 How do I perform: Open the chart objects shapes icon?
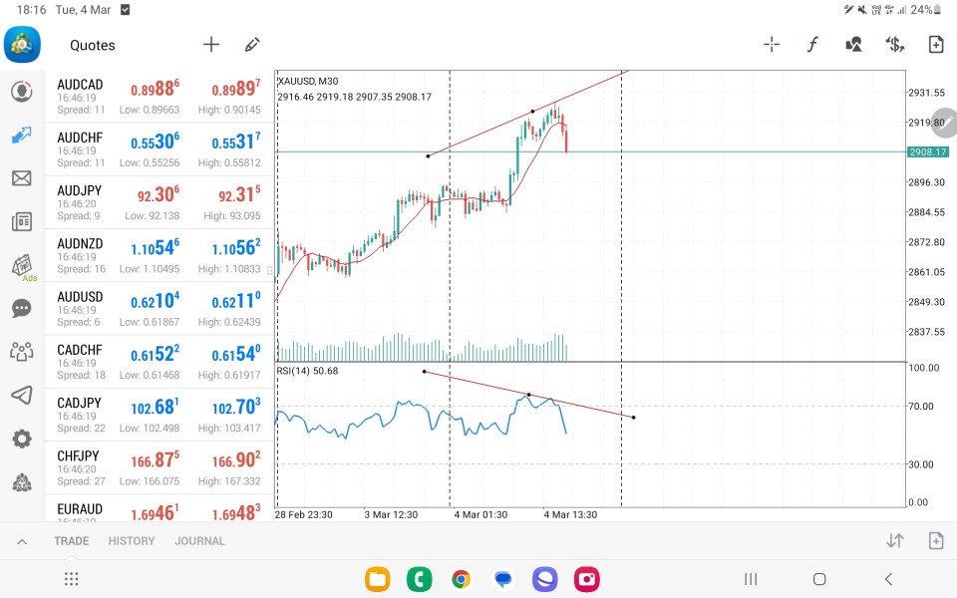[853, 45]
